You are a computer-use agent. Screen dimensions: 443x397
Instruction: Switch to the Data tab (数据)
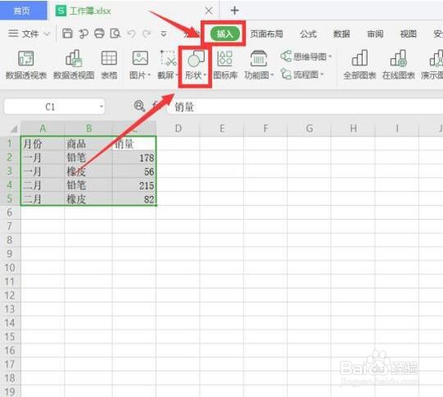pos(341,34)
